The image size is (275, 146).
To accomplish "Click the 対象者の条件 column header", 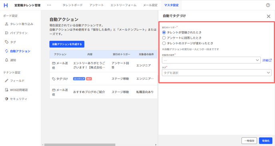I will pos(146,54).
